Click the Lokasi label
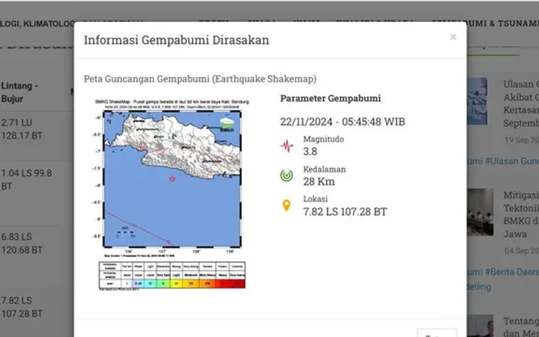 (x=315, y=199)
